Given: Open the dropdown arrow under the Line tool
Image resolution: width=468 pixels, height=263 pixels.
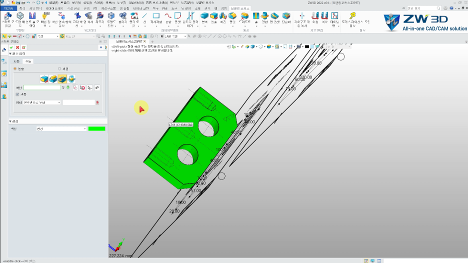Looking at the screenshot, I should (x=145, y=26).
